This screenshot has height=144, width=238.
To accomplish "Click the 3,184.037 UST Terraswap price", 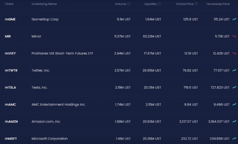I will 219,122.
